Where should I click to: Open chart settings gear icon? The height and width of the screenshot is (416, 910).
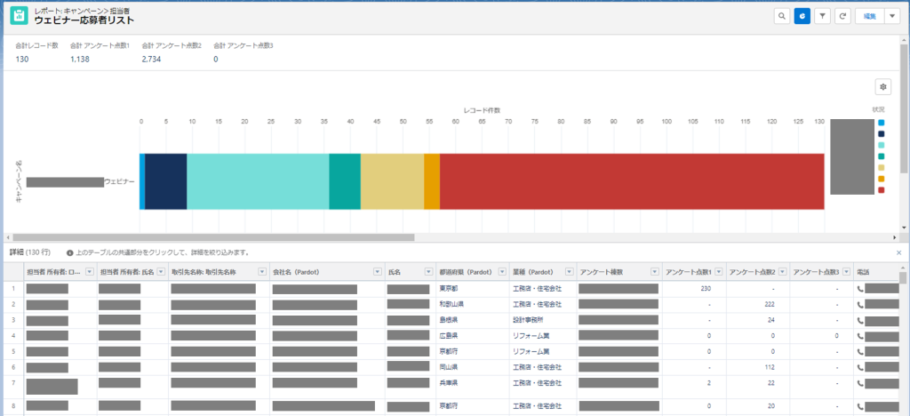882,86
